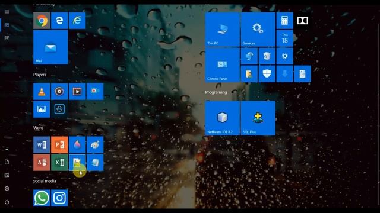
Task: Open the This PC tile
Action: coord(223,30)
